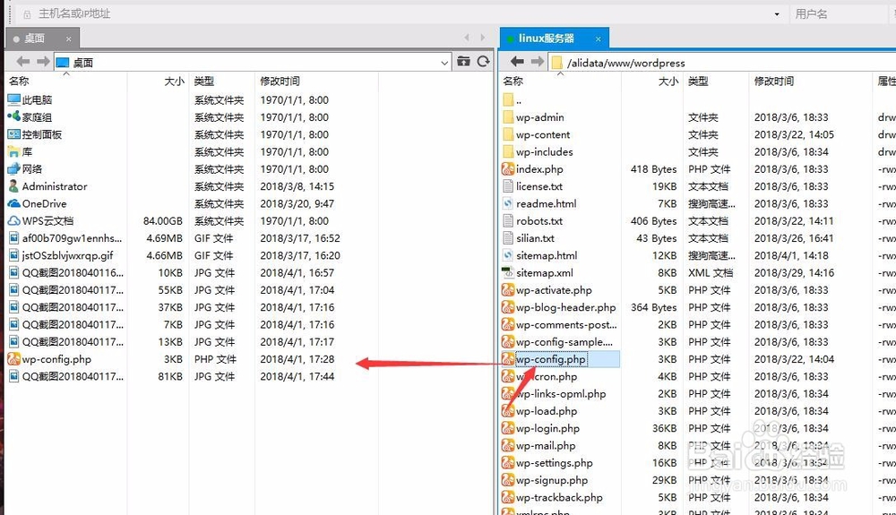
Task: Open the host name dropdown arrow at the top
Action: (x=777, y=14)
